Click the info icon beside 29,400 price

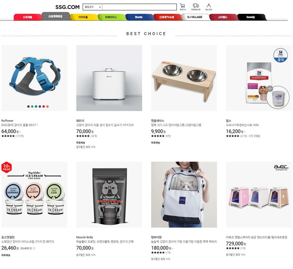pos(34,248)
